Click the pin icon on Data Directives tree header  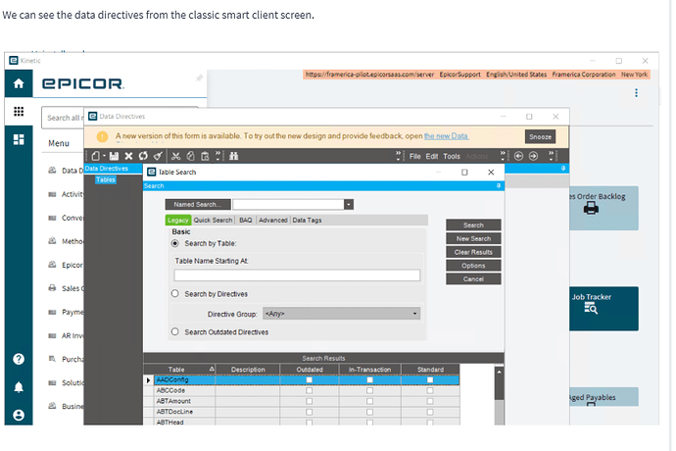563,169
